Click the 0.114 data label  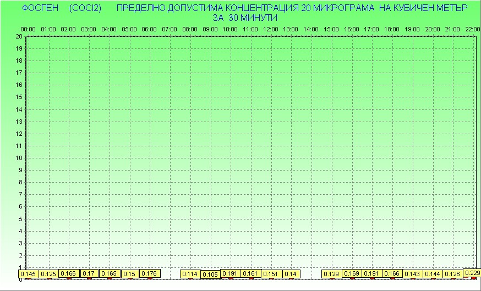[190, 274]
